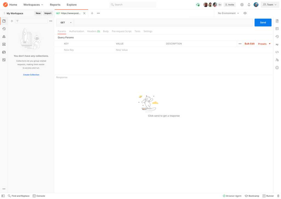
Task: Open the notifications bell
Action: click(249, 5)
